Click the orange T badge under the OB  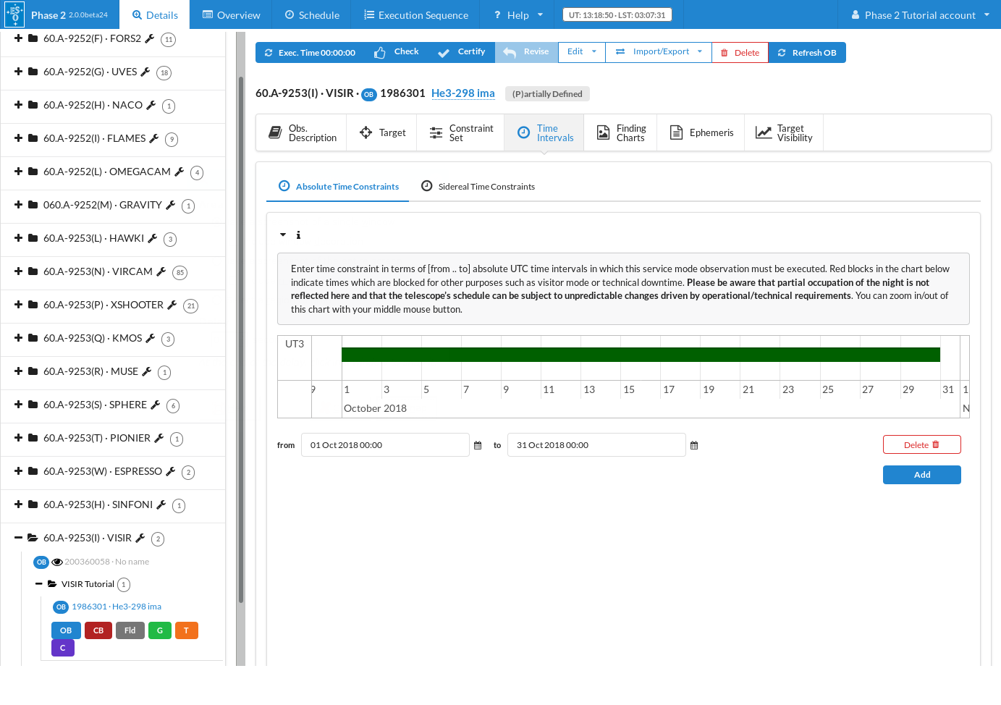click(x=186, y=630)
